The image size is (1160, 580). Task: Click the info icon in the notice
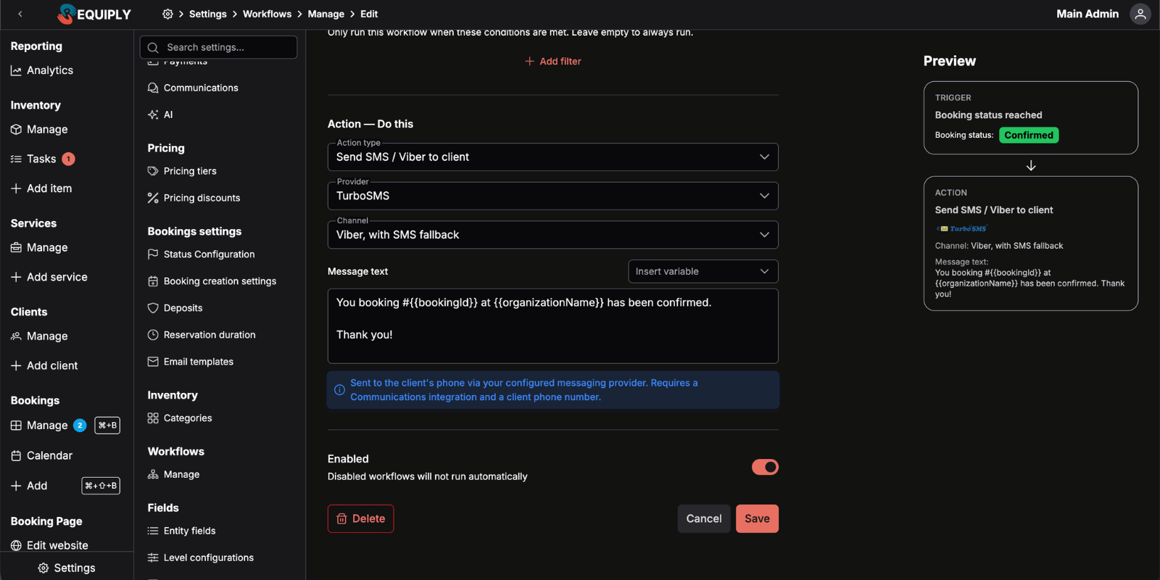339,390
